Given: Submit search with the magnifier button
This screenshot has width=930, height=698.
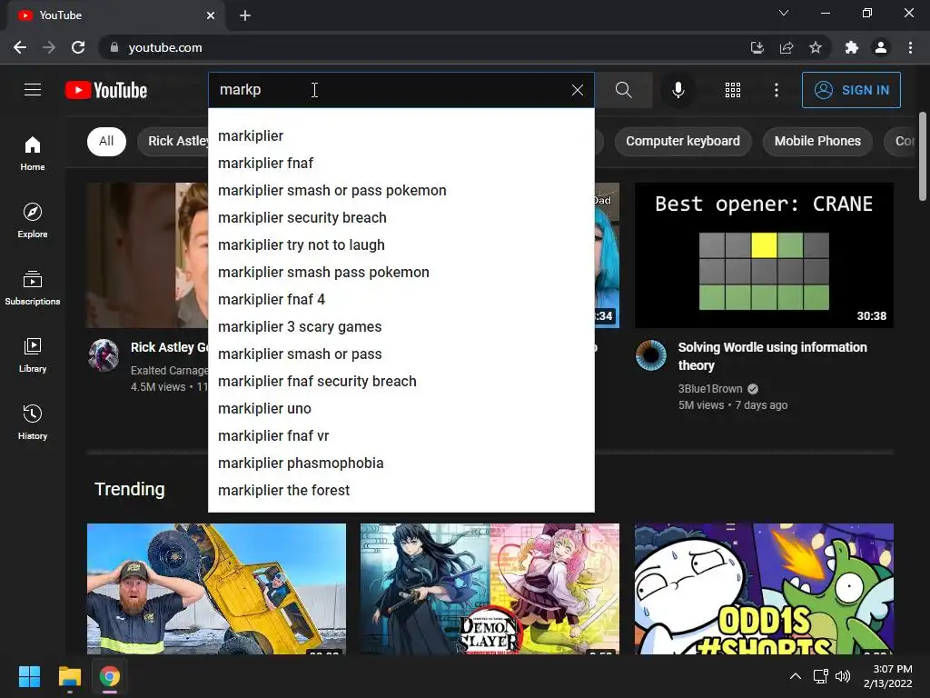Looking at the screenshot, I should [623, 90].
